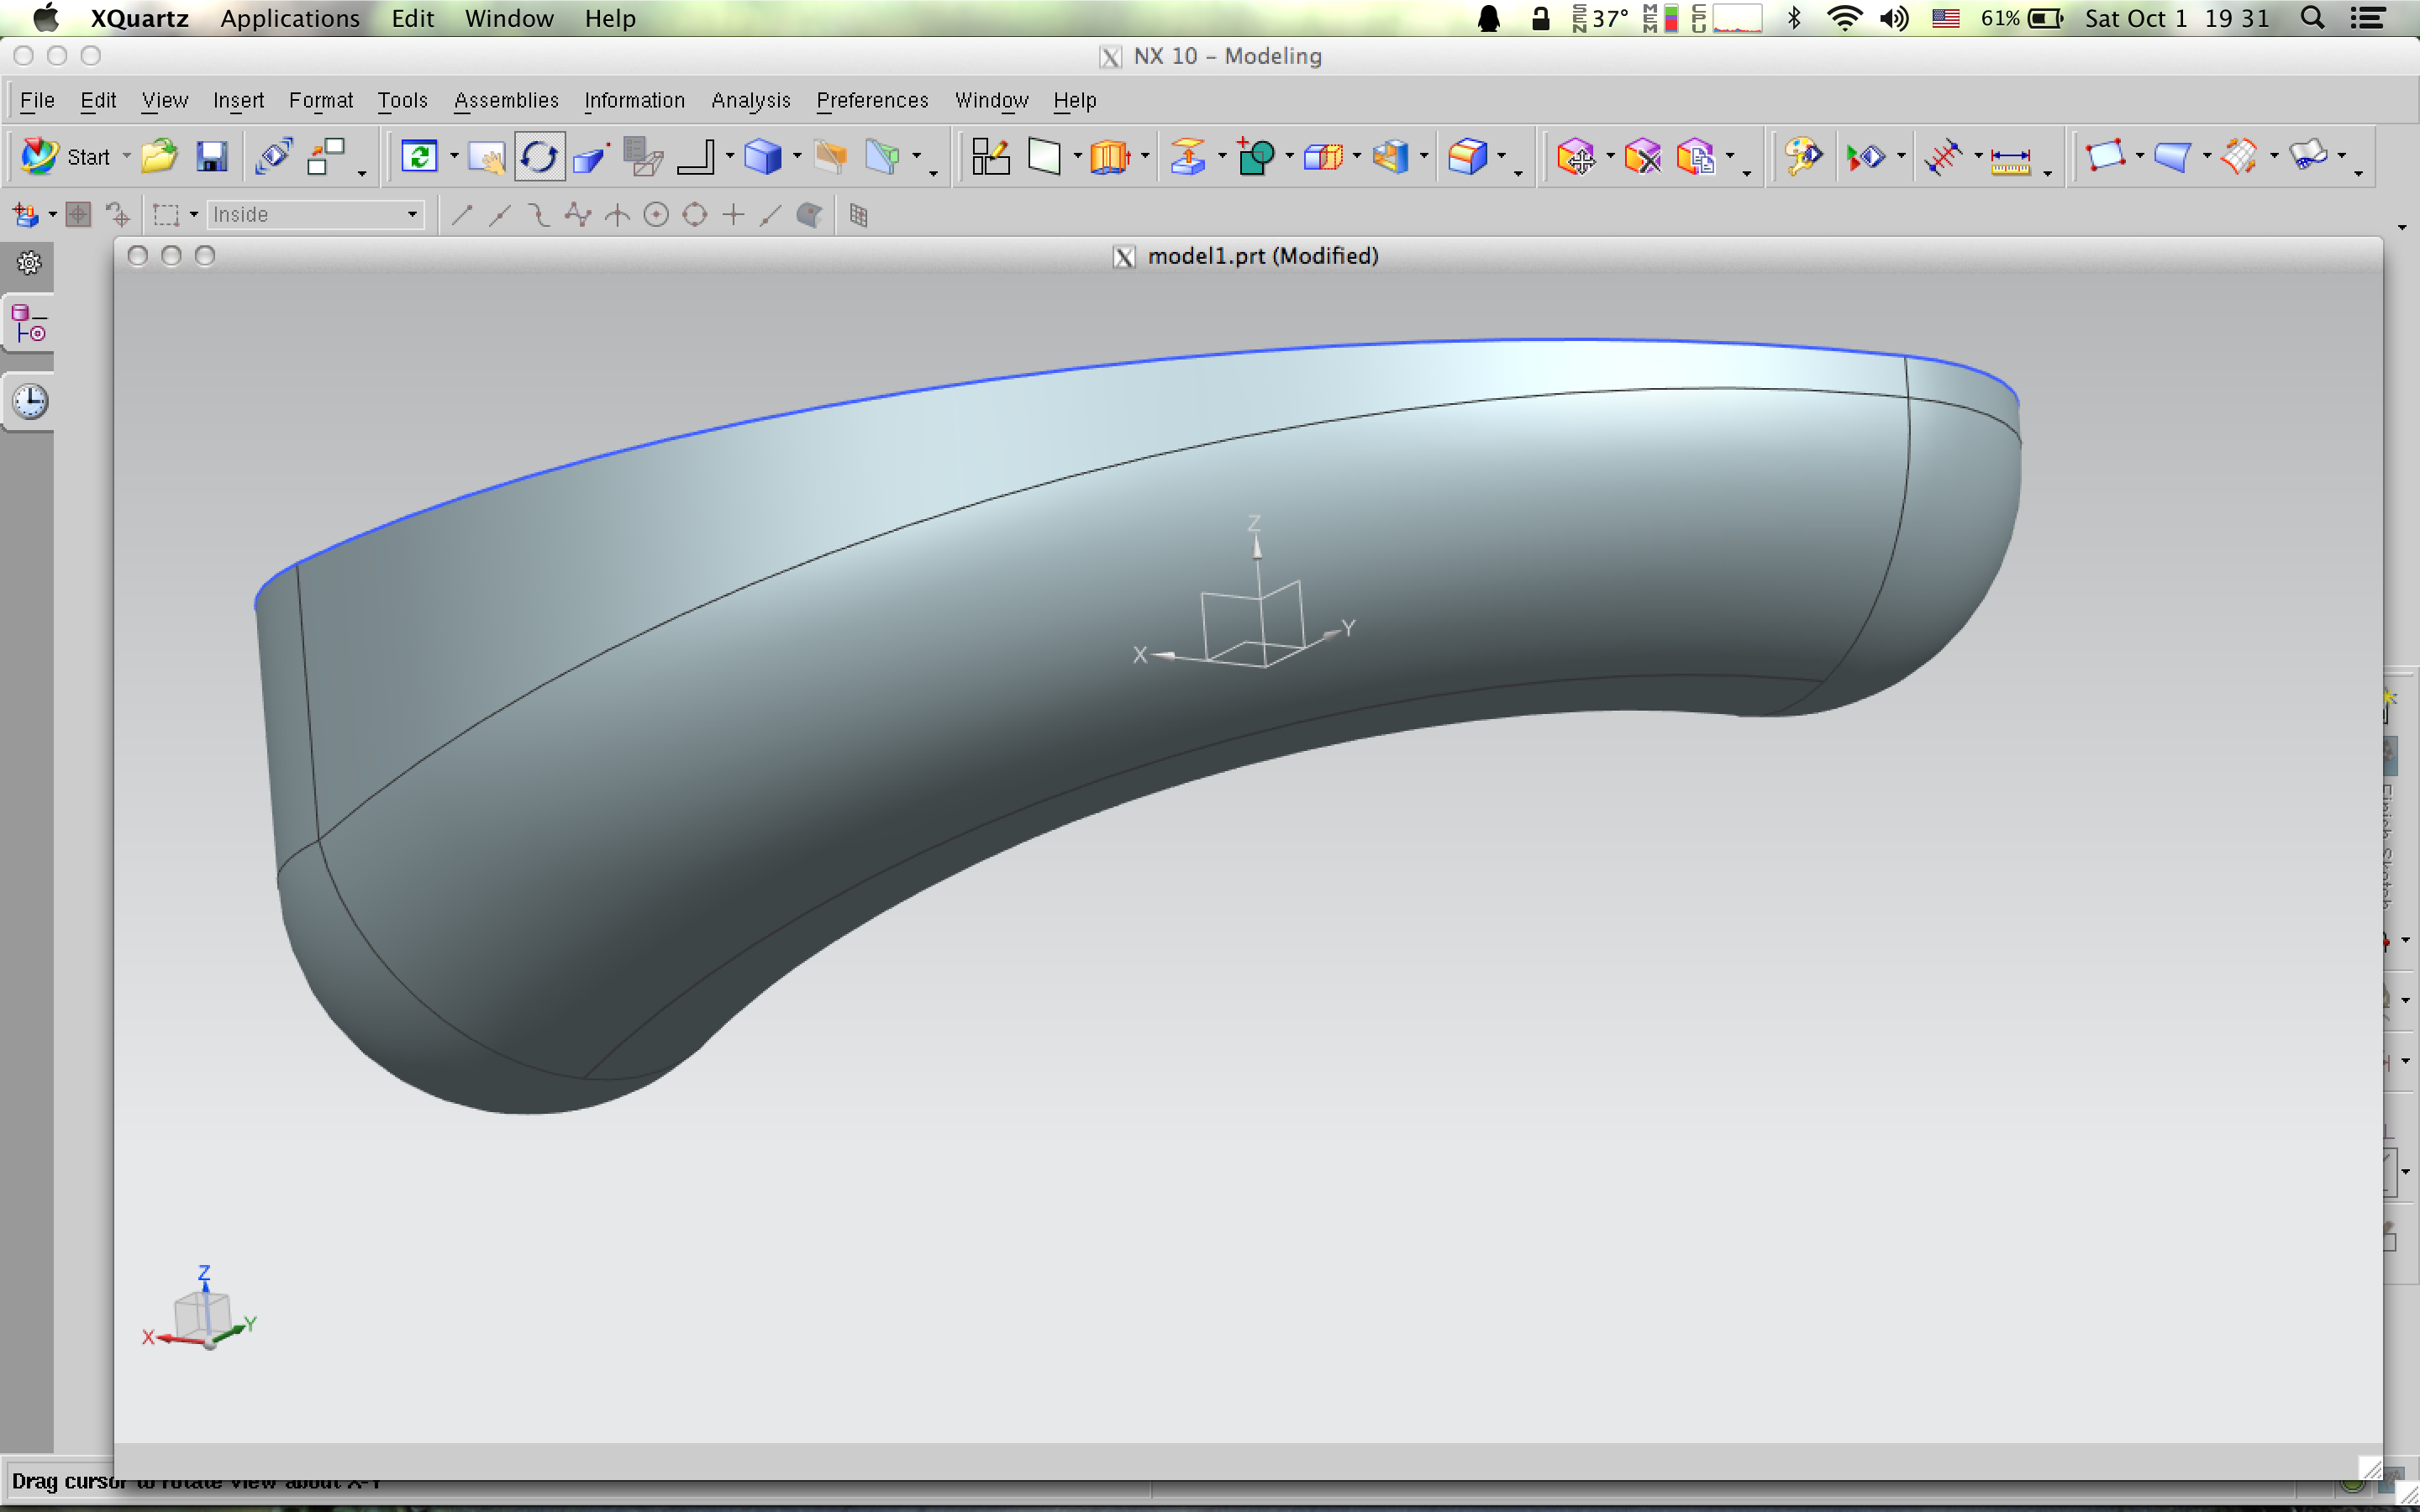Image resolution: width=2420 pixels, height=1512 pixels.
Task: Expand the rectangle selection method dropdown
Action: (194, 215)
